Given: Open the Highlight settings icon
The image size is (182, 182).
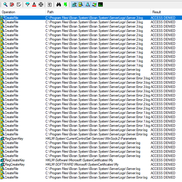Looking at the screenshot, I should pos(34,5).
